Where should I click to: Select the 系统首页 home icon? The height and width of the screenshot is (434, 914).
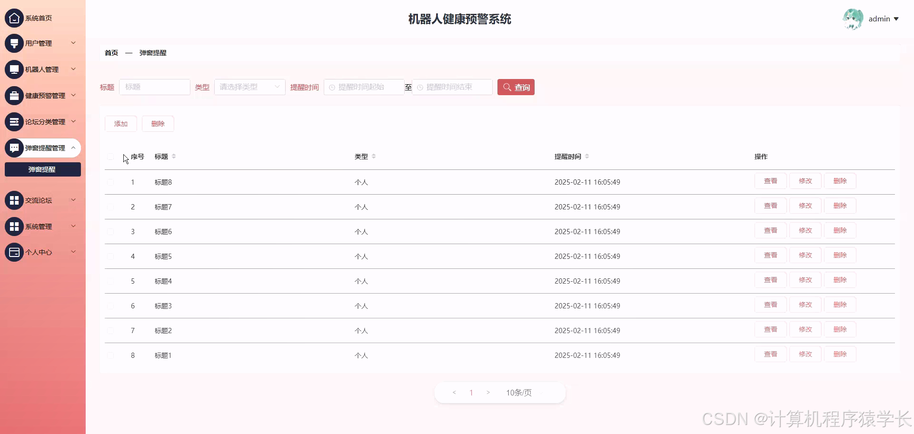[x=14, y=18]
